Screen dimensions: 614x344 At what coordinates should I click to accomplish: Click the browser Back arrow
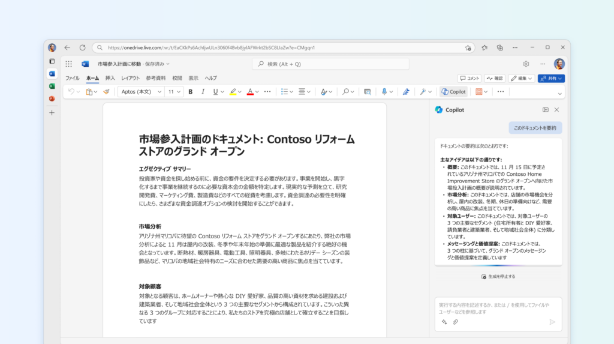(67, 47)
